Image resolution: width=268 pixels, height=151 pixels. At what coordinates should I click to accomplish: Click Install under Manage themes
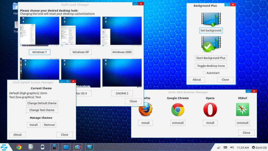pos(34,125)
